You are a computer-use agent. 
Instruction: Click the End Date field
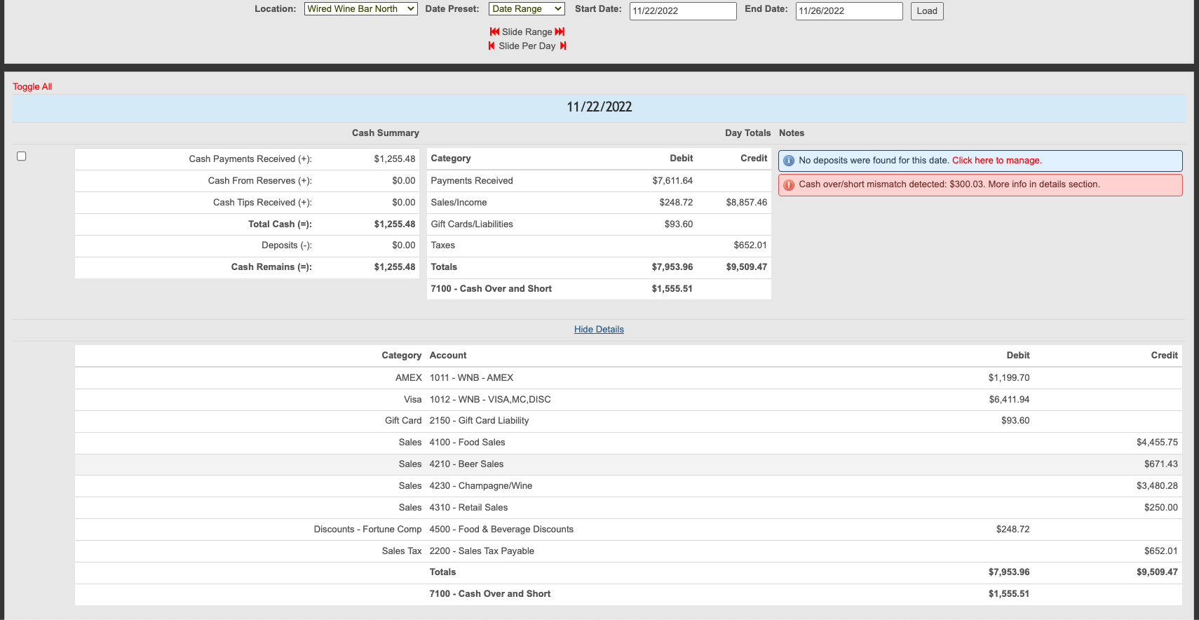pyautogui.click(x=849, y=11)
